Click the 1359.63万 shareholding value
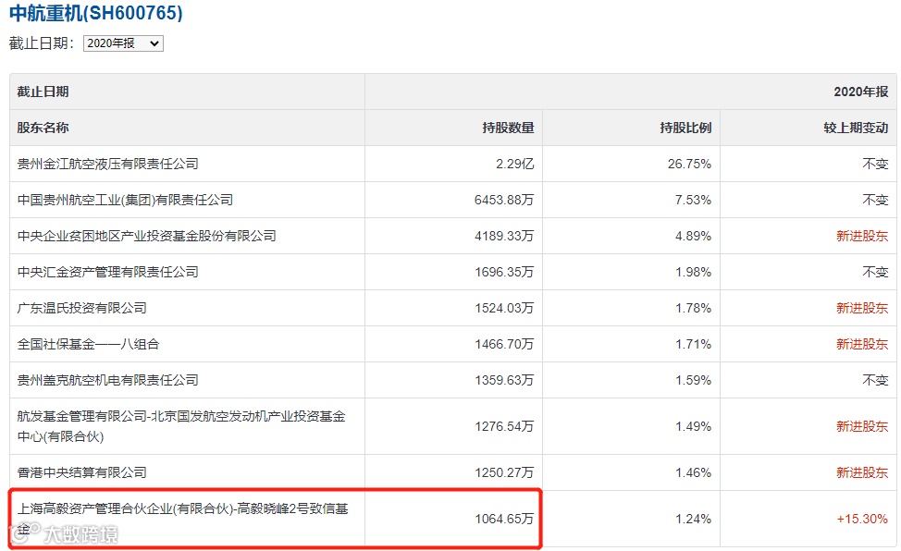Screen dimensions: 901x551 (x=504, y=380)
